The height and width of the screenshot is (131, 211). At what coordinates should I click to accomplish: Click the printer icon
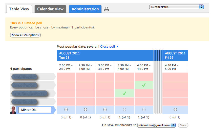point(107,9)
